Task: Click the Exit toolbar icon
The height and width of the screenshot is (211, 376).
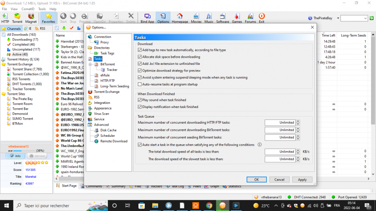Action: pos(262,18)
